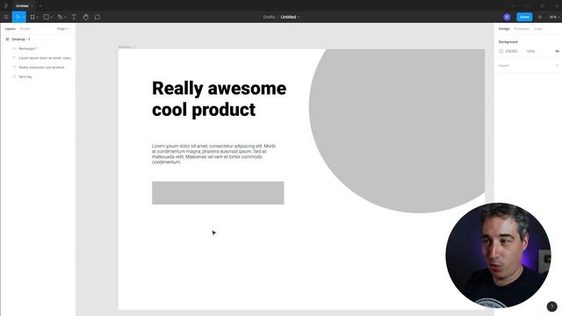
Task: Open shape tools dropdown arrow
Action: [x=51, y=17]
